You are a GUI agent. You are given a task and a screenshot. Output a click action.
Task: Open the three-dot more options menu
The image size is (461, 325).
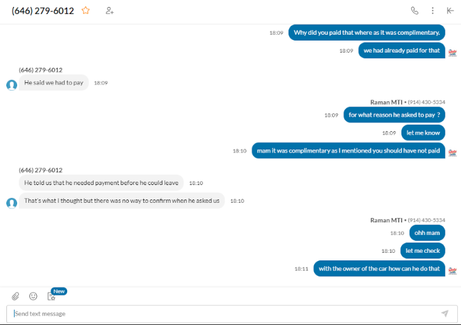(x=432, y=11)
